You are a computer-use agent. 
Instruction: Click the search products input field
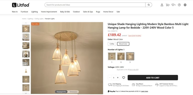click(95, 5)
